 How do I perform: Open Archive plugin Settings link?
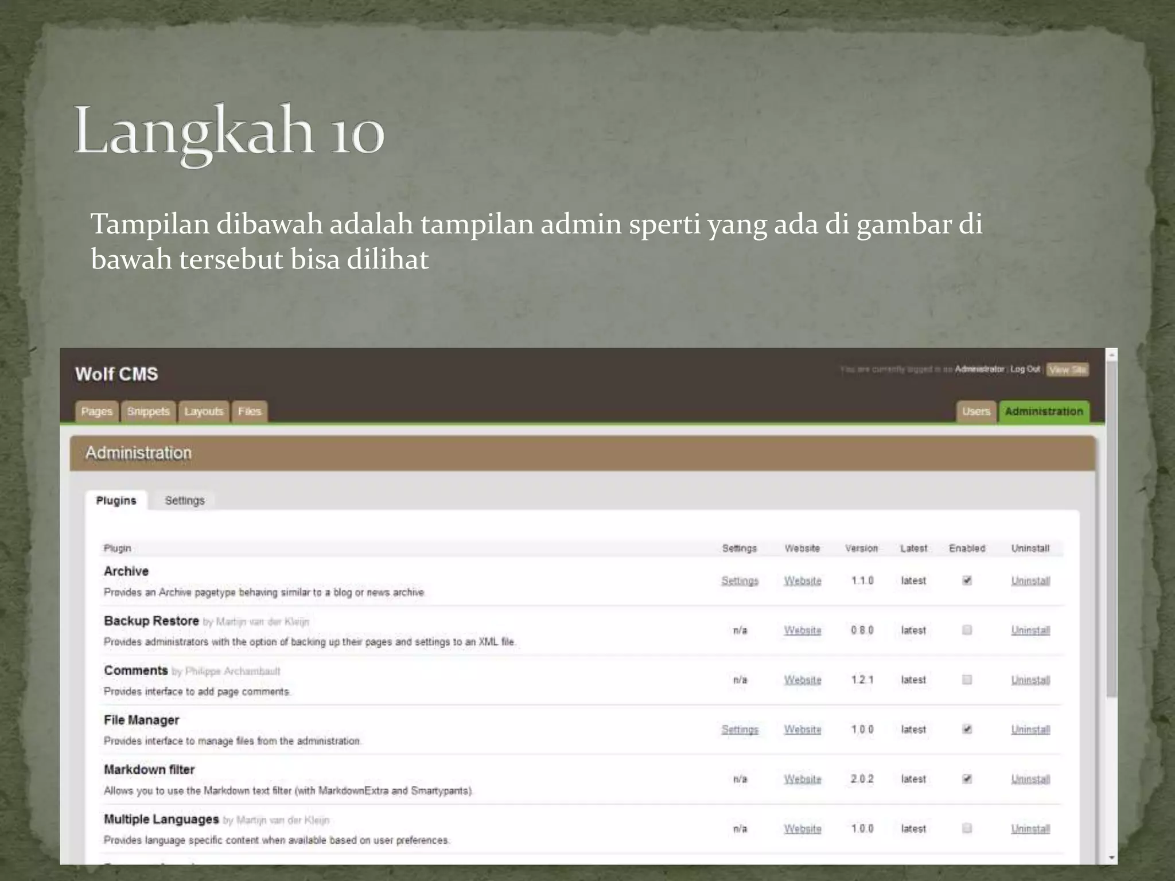[740, 580]
